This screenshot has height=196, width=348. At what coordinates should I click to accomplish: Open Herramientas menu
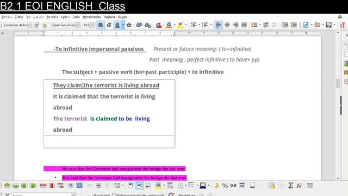pyautogui.click(x=92, y=17)
